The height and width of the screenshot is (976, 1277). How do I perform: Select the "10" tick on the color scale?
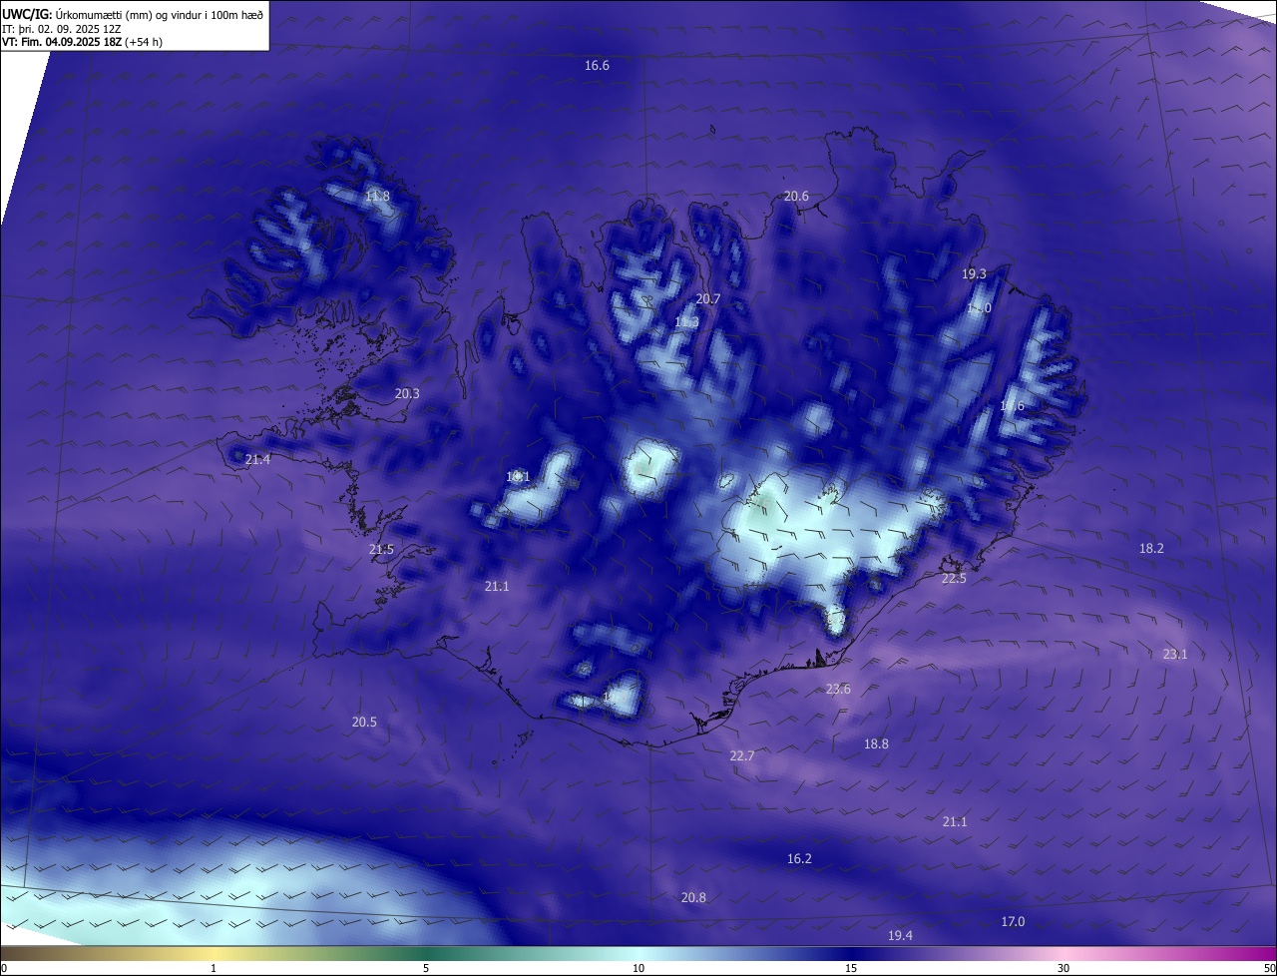[x=638, y=968]
